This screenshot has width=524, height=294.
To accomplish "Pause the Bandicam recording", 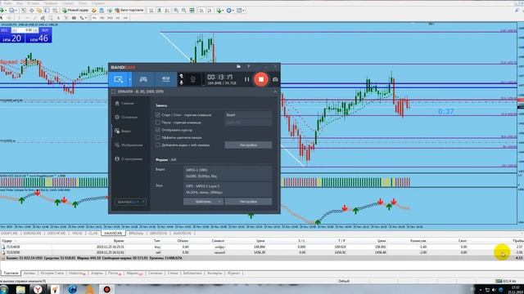I will (246, 79).
